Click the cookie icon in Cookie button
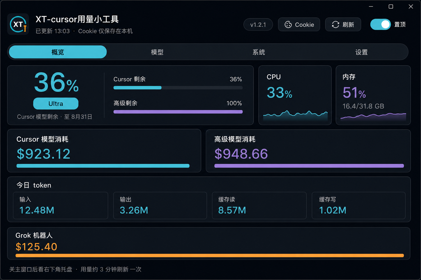The height and width of the screenshot is (280, 421). 288,25
